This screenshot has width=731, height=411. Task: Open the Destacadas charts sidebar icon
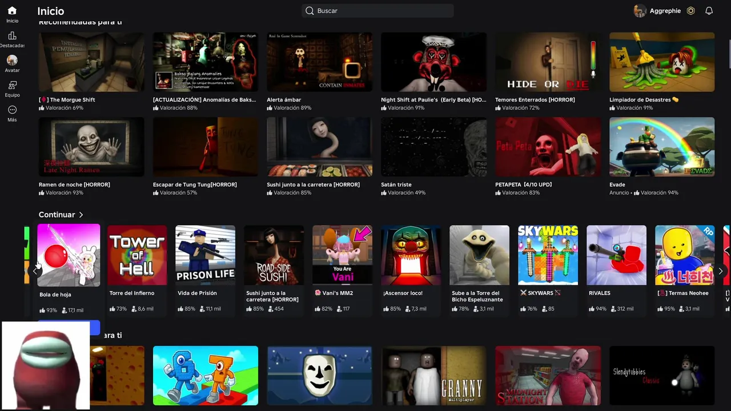tap(12, 35)
